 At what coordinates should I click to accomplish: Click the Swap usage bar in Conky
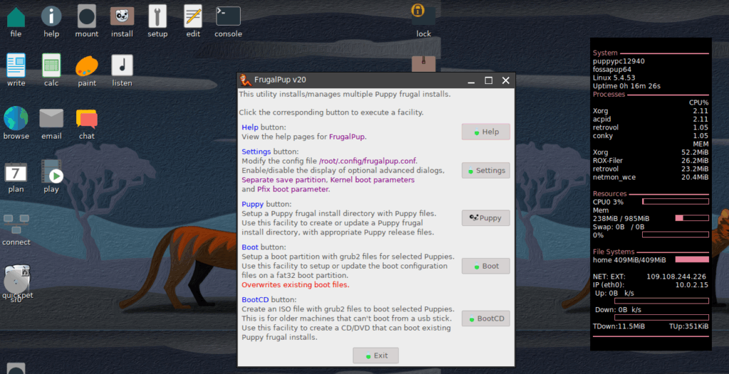pyautogui.click(x=676, y=235)
